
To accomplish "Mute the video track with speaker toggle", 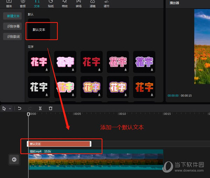I will 14,159.
